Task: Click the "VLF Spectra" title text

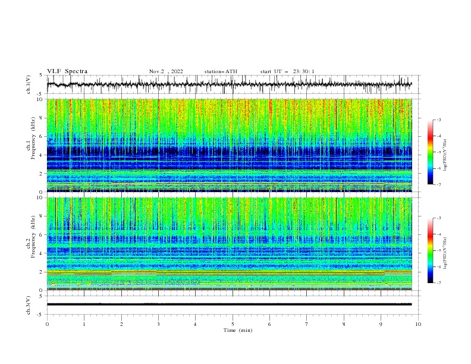Action: 67,71
